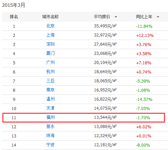Click price 13,544元/㎡ for 福州
This screenshot has width=168, height=150.
tap(105, 117)
